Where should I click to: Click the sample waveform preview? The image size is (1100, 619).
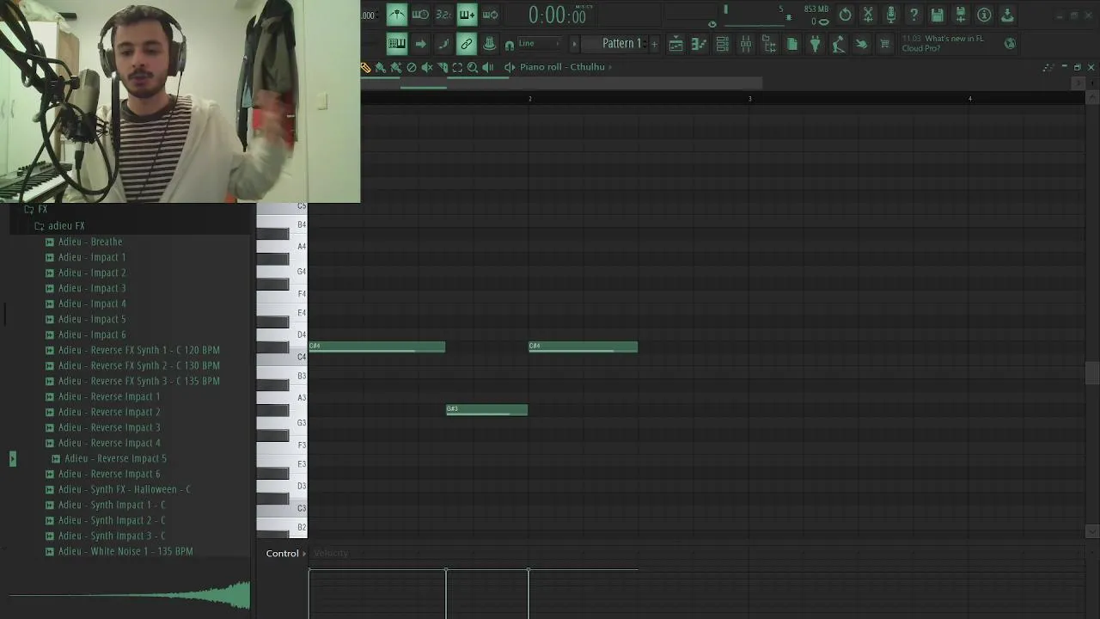pos(129,596)
